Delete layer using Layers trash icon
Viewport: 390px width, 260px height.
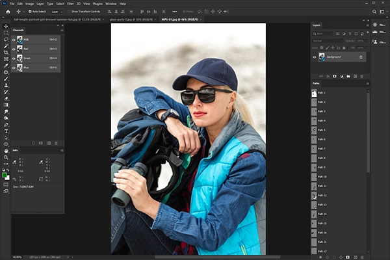point(362,77)
